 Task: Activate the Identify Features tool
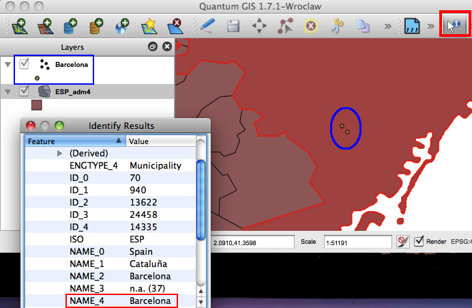[454, 25]
